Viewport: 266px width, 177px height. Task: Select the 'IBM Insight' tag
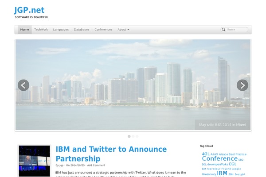point(237,174)
